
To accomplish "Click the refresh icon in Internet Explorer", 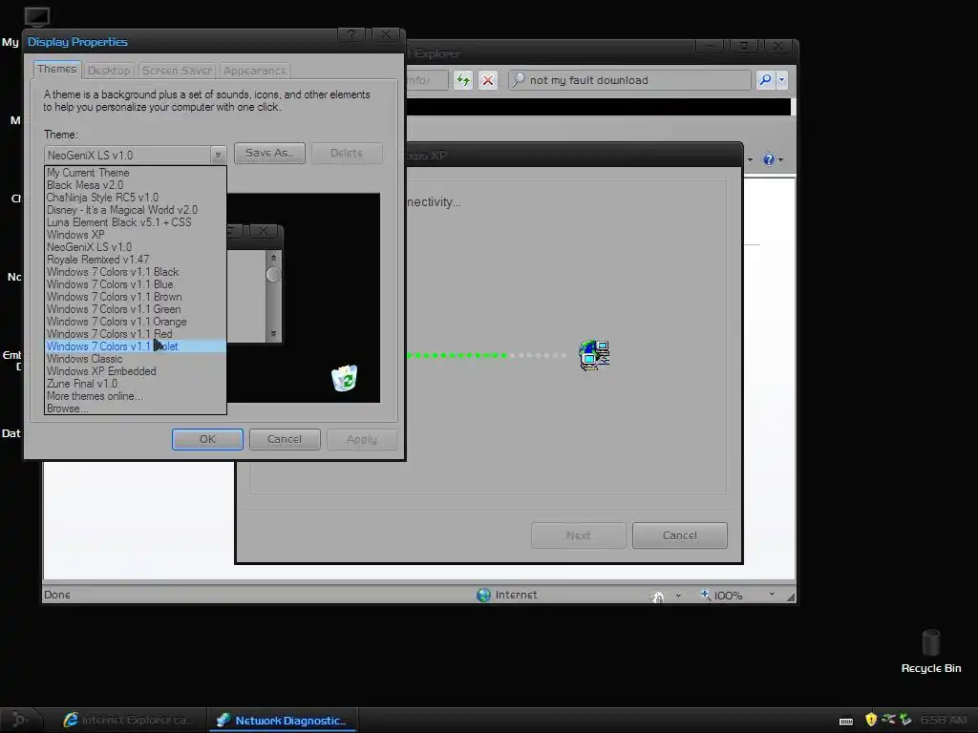I will [x=463, y=80].
